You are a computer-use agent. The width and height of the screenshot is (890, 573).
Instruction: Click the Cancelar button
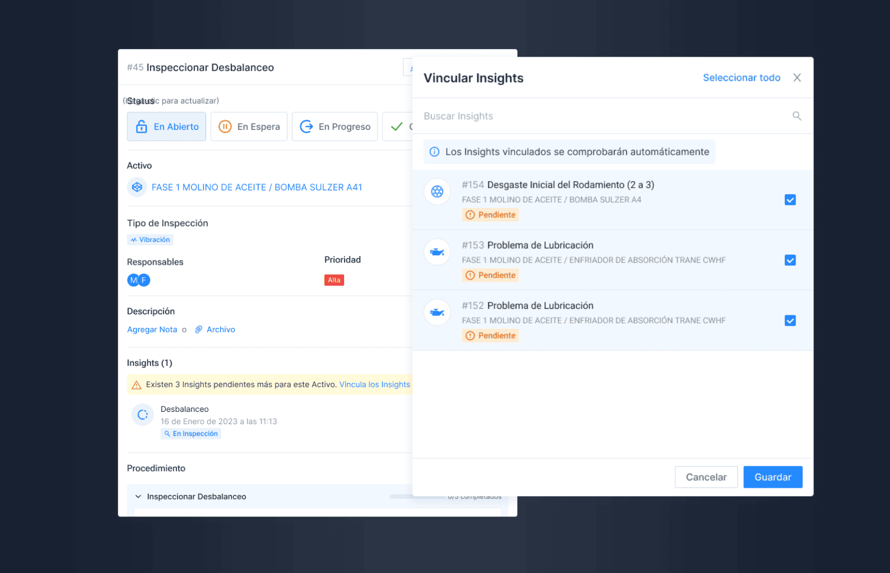706,477
